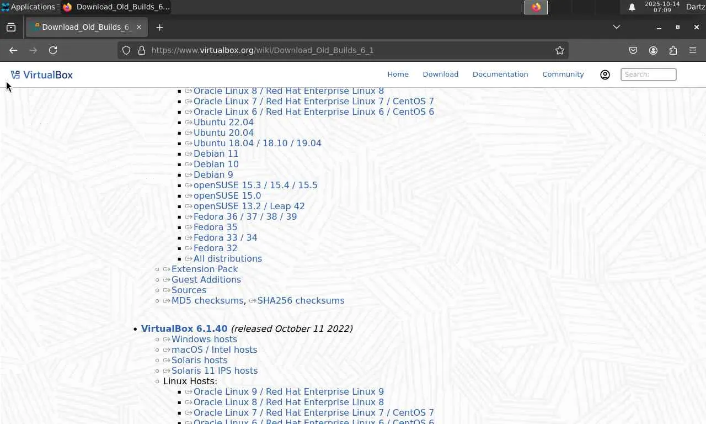Click the Search input field
Viewport: 706px width, 424px height.
(x=649, y=75)
